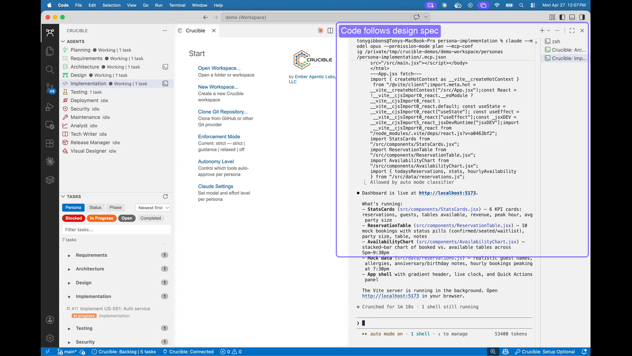Toggle the Blocked task filter

pyautogui.click(x=73, y=218)
